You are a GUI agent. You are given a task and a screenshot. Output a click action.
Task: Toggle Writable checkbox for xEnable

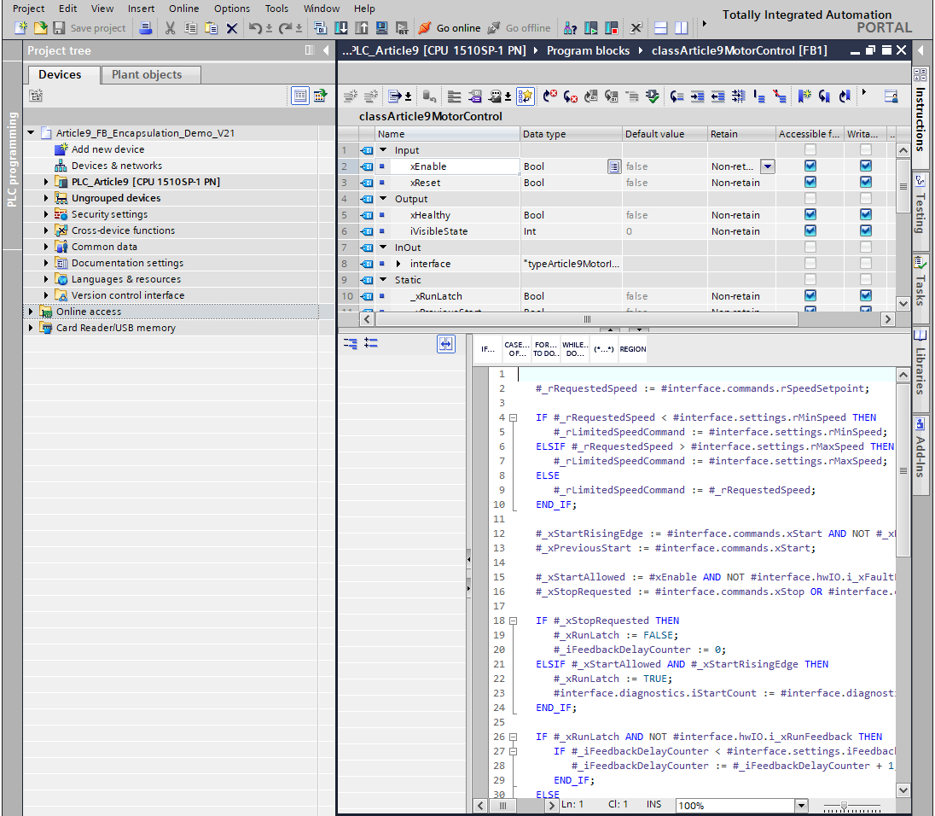(866, 166)
